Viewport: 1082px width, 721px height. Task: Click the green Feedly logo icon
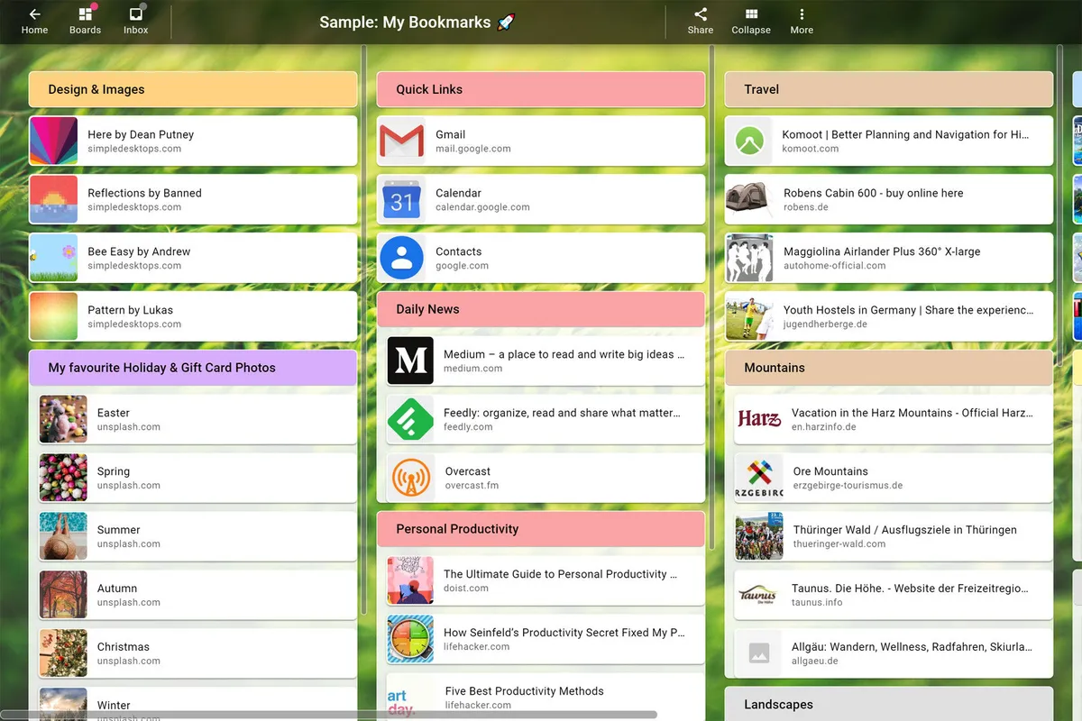(410, 419)
